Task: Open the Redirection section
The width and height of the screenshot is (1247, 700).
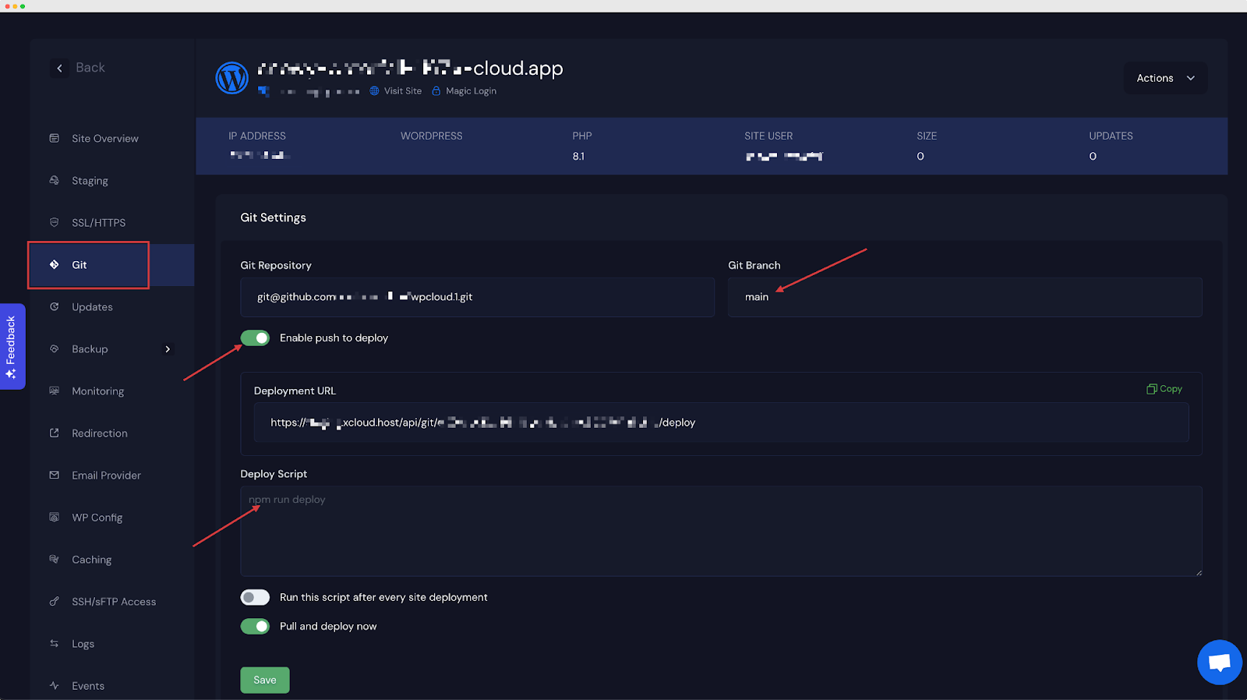Action: coord(99,433)
